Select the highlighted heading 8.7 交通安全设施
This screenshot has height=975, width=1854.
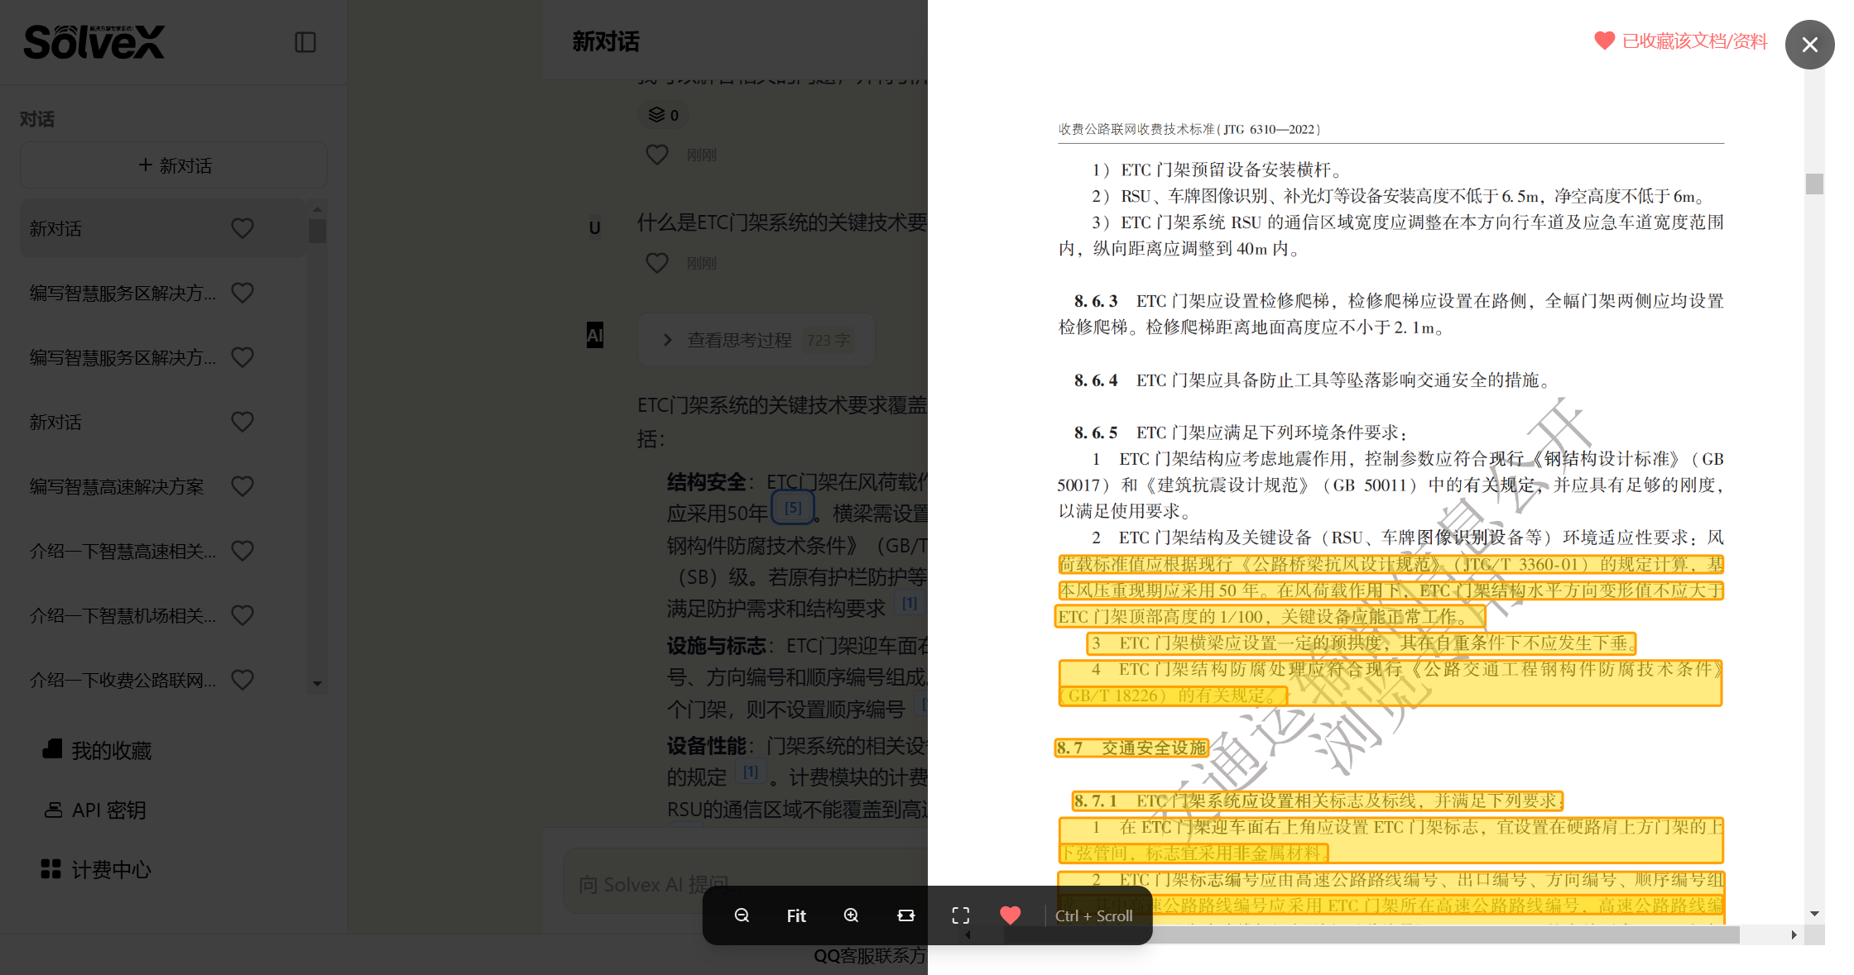(1131, 748)
